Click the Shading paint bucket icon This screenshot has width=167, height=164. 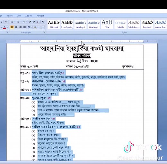coord(35,27)
